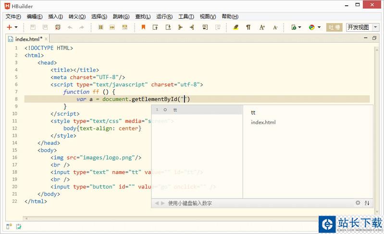Click the orange bookmark icon in toolbar
This screenshot has width=384, height=234.
[x=143, y=27]
